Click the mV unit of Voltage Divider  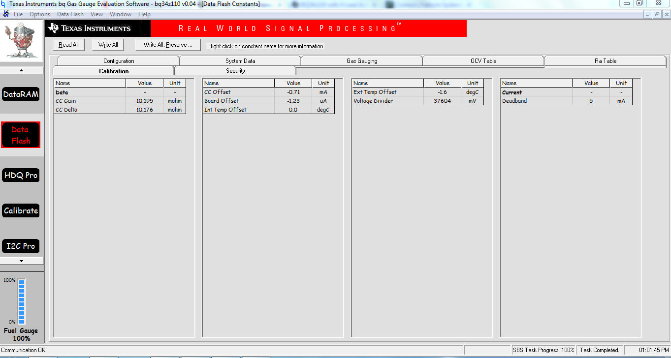point(473,101)
